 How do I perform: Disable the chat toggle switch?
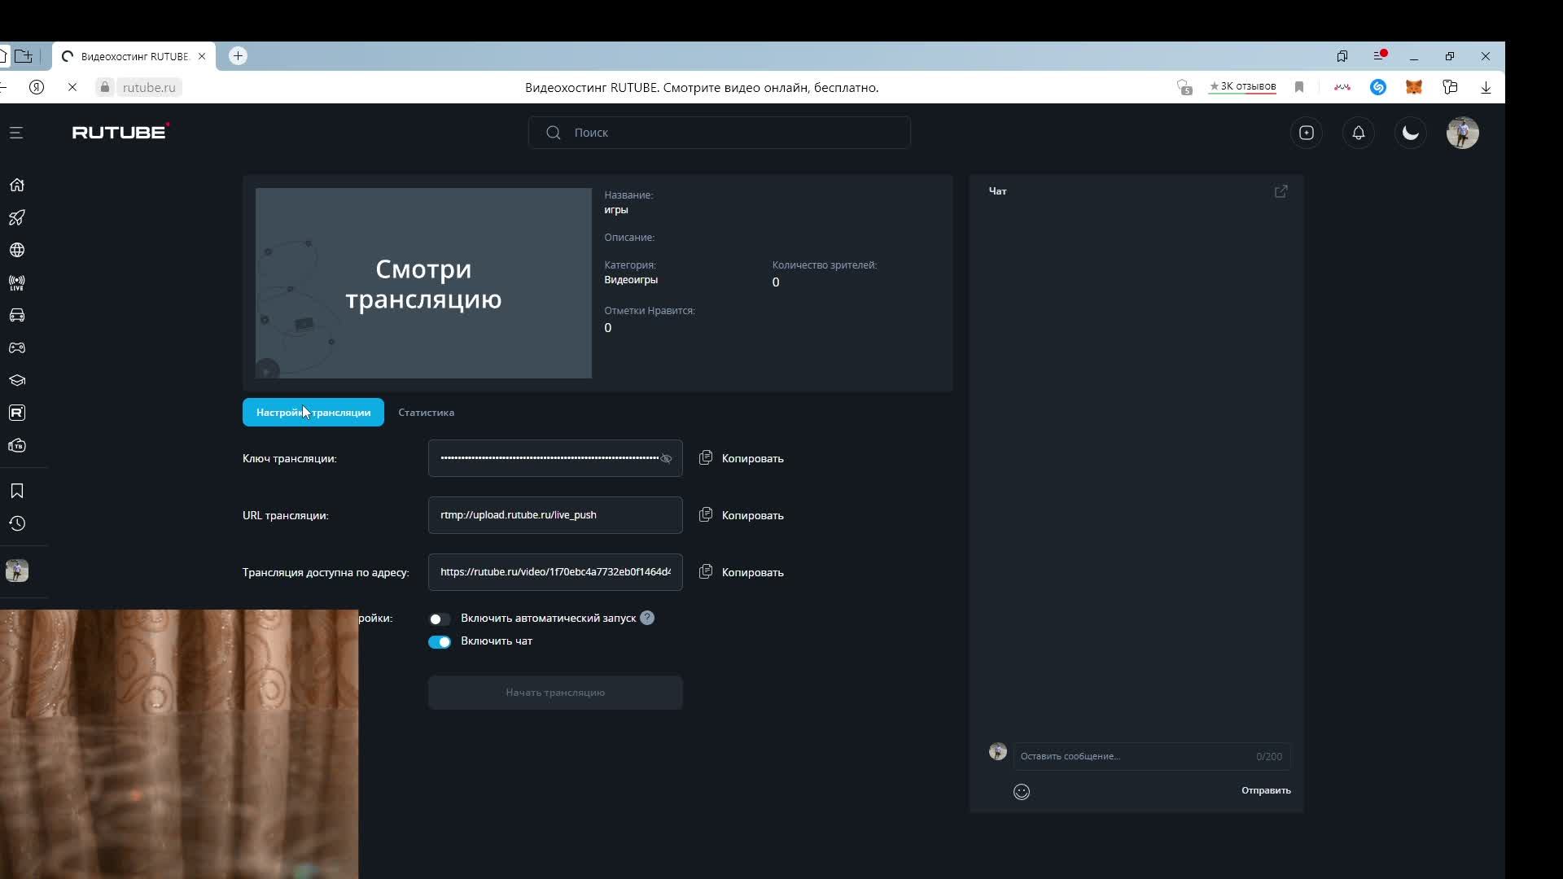(x=440, y=641)
